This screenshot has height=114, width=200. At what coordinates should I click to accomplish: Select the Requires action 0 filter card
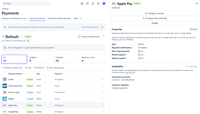pyautogui.click(x=93, y=59)
